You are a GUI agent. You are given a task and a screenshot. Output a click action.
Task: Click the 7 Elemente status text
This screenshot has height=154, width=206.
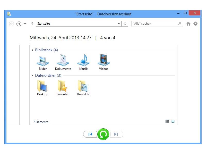(41, 122)
